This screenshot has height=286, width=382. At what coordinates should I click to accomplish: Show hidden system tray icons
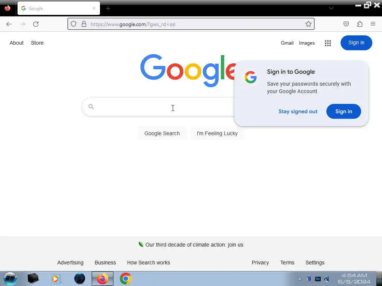click(x=300, y=279)
